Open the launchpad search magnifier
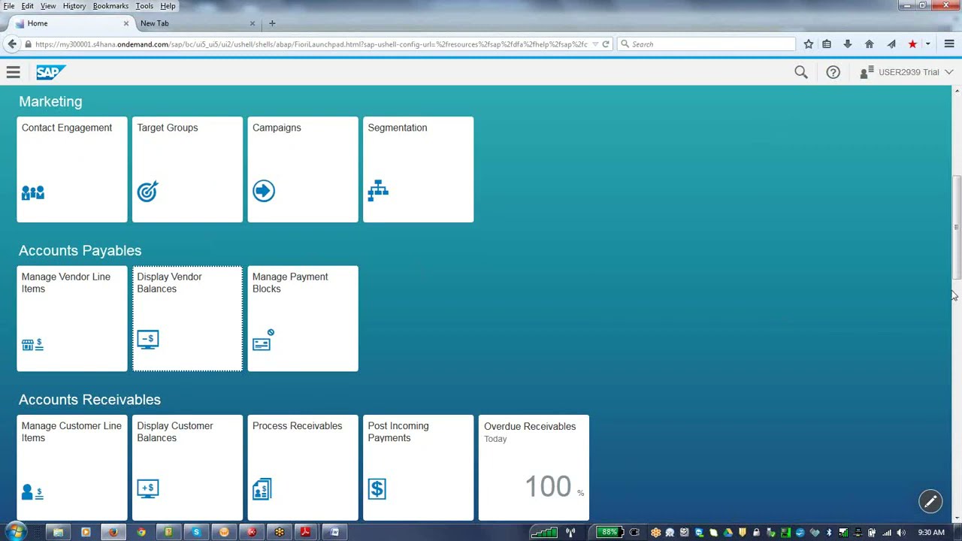 [x=801, y=72]
